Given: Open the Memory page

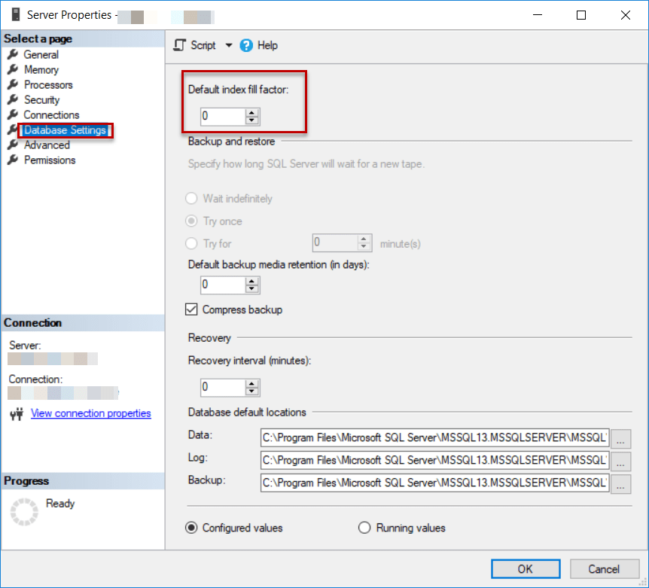Looking at the screenshot, I should coord(41,69).
